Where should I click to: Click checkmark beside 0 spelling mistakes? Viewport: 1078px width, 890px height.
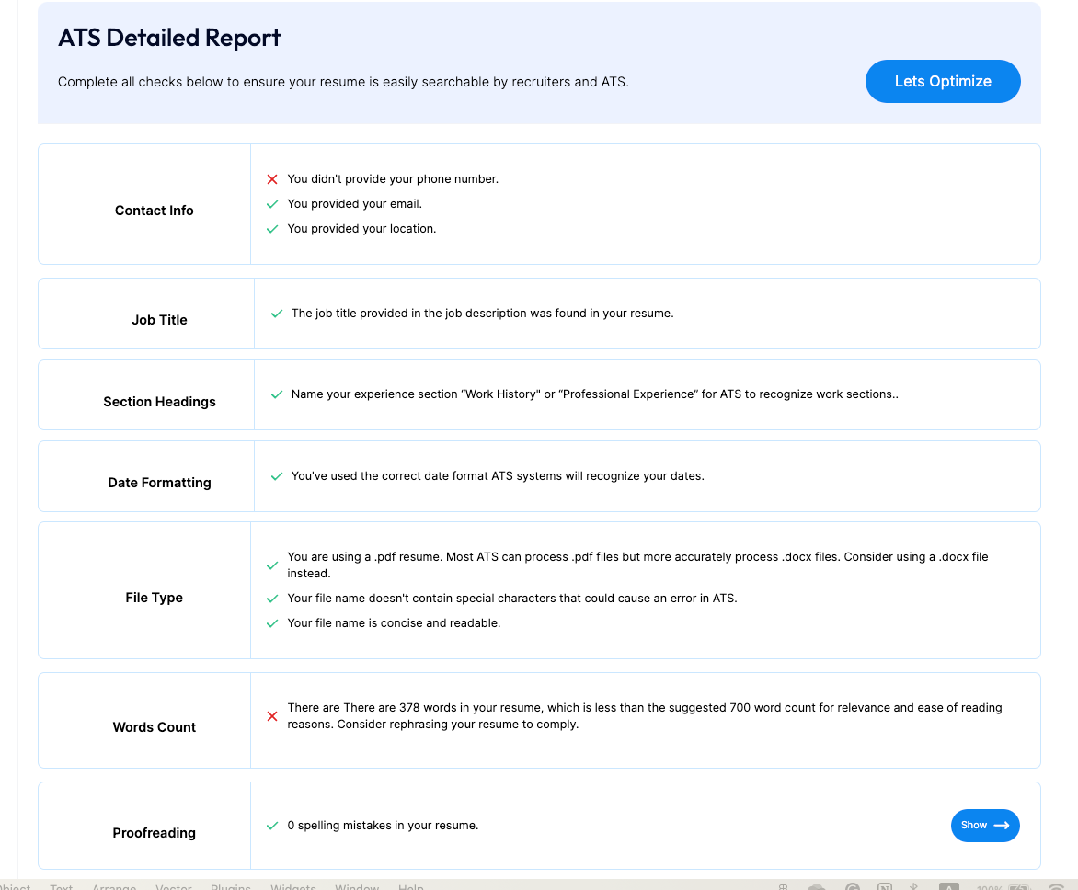point(272,826)
